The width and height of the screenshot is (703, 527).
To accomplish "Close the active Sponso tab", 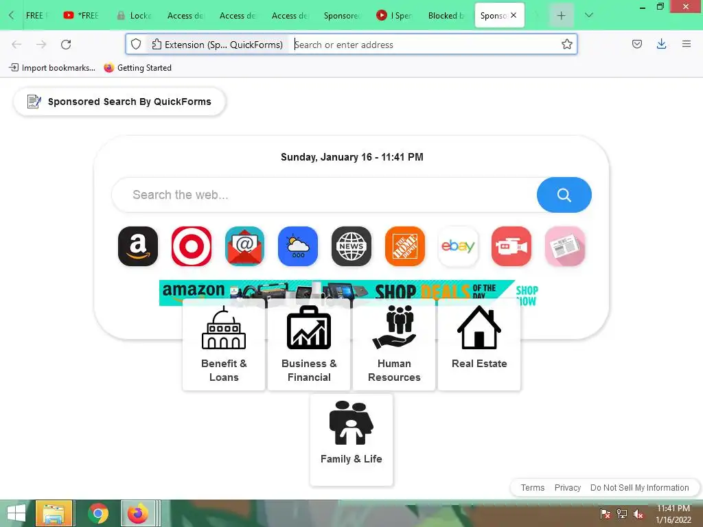I will (x=514, y=15).
